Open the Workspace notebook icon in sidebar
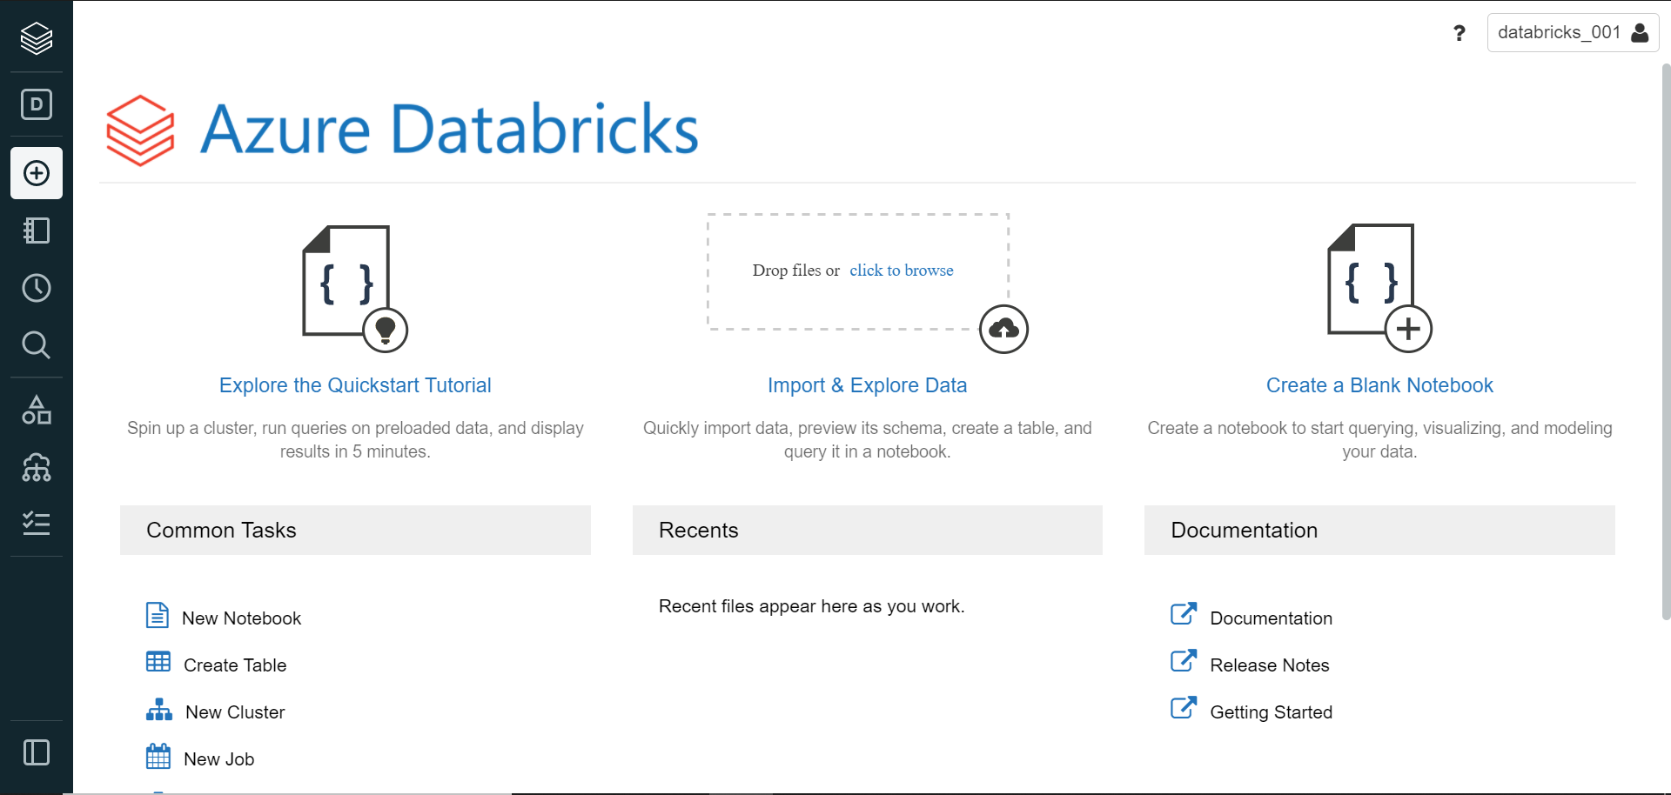Viewport: 1671px width, 795px height. (x=37, y=230)
